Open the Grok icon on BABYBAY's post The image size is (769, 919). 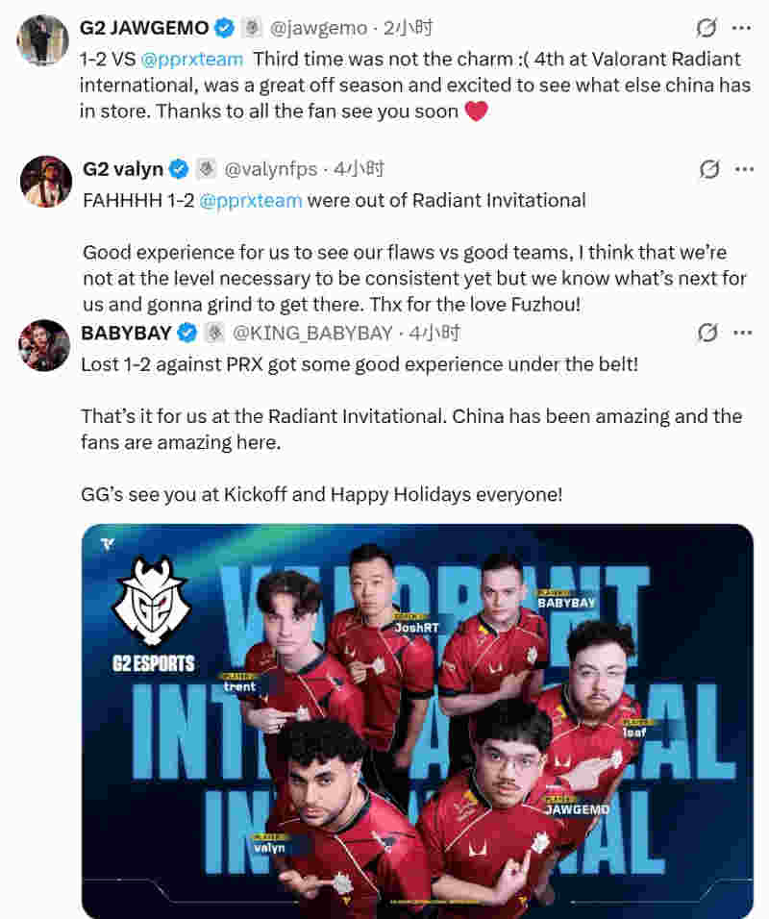coord(707,333)
